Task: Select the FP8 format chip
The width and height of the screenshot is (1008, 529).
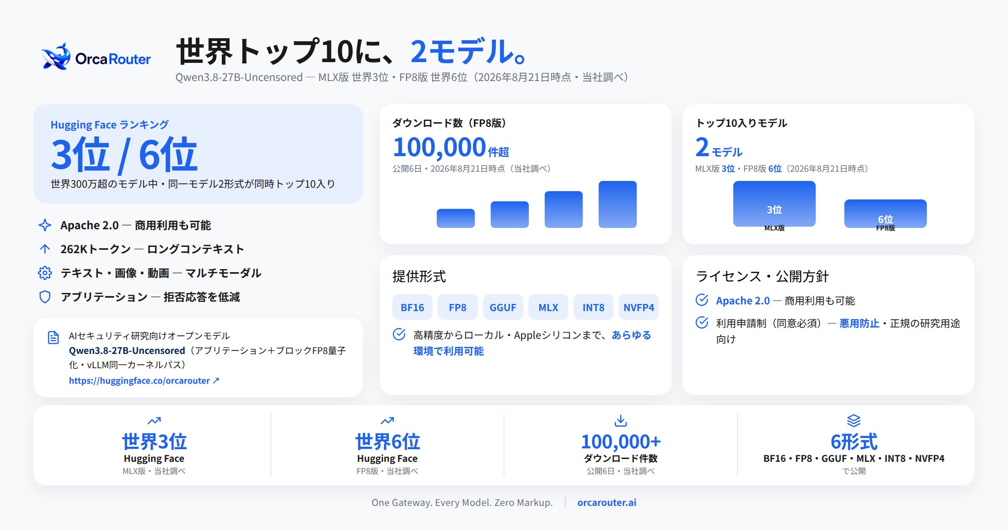Action: pos(458,307)
